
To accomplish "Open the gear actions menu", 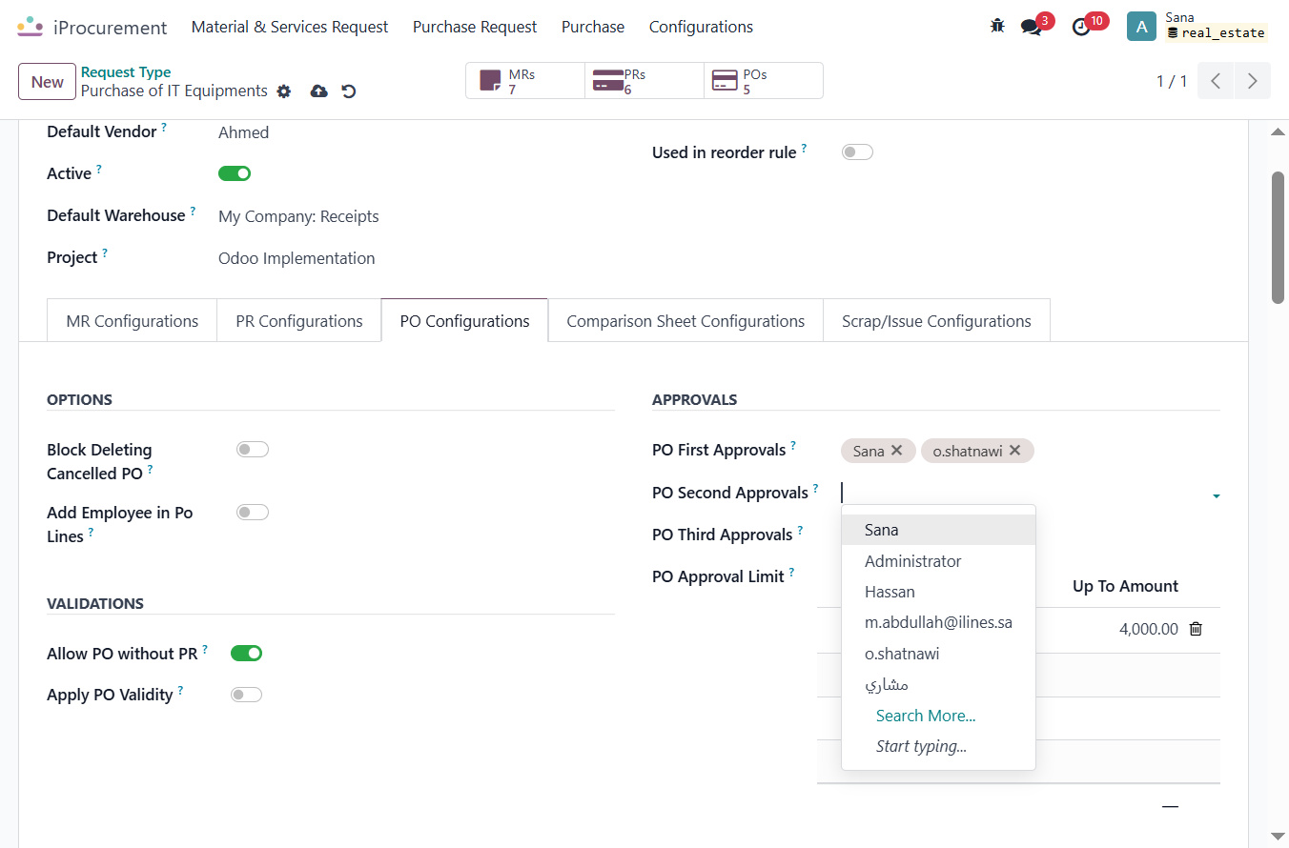I will 283,91.
